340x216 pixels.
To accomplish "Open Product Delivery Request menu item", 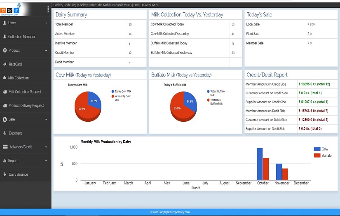I will point(26,106).
